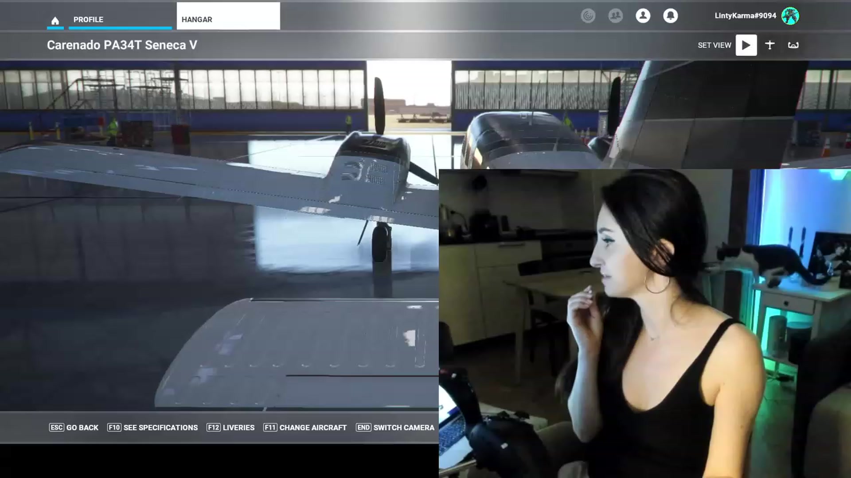The image size is (851, 478).
Task: Click the LintyKarma#9094 gamertag
Action: click(745, 15)
